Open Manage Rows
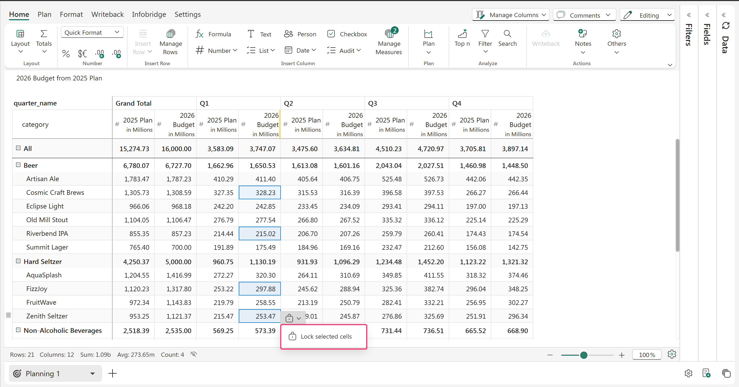The height and width of the screenshot is (387, 739). pos(170,42)
